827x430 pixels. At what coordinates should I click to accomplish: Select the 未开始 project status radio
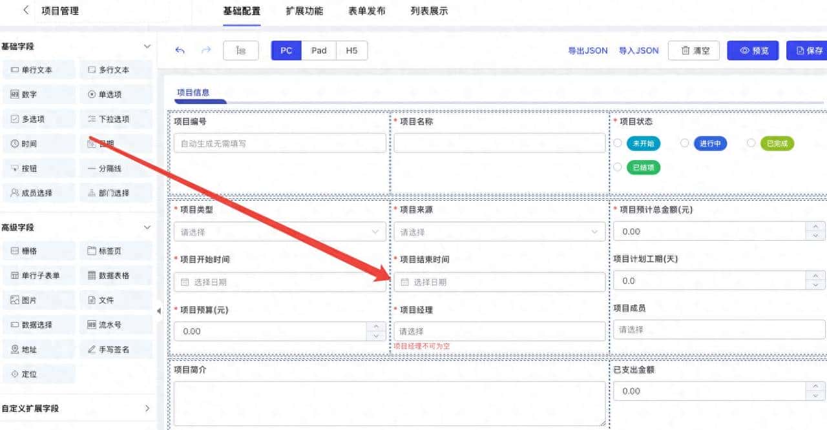click(x=618, y=143)
